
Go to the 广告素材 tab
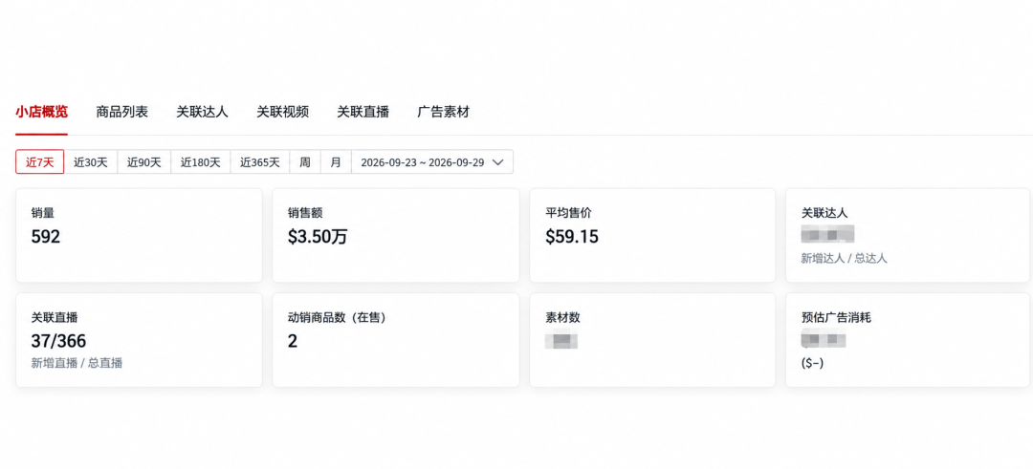click(444, 112)
